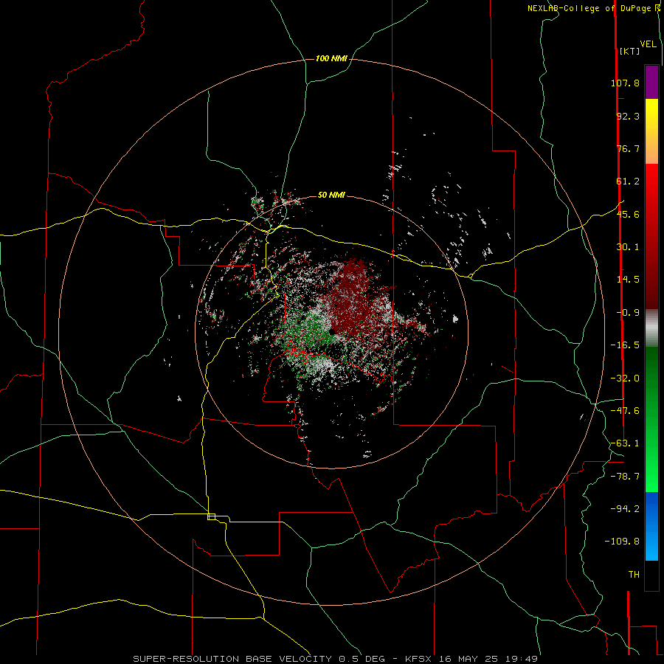Screen dimensions: 664x664
Task: Click the -63.1 value on velocity scale
Action: click(x=625, y=443)
